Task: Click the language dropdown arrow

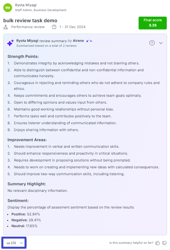Action: (21, 243)
